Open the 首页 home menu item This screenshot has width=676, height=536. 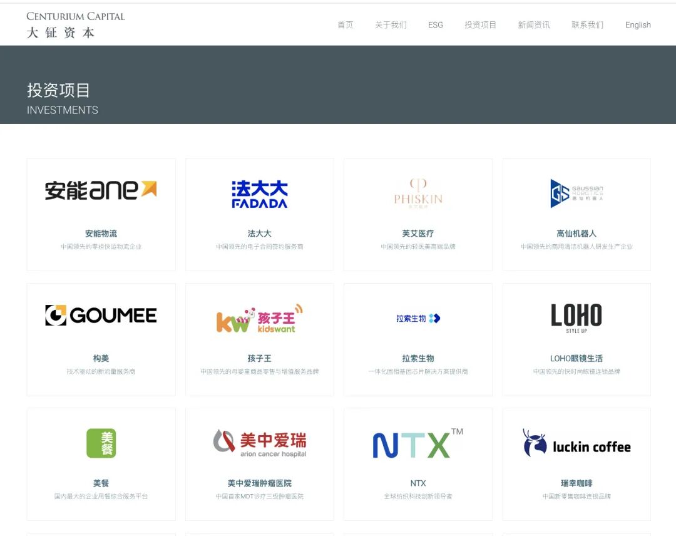click(x=345, y=25)
